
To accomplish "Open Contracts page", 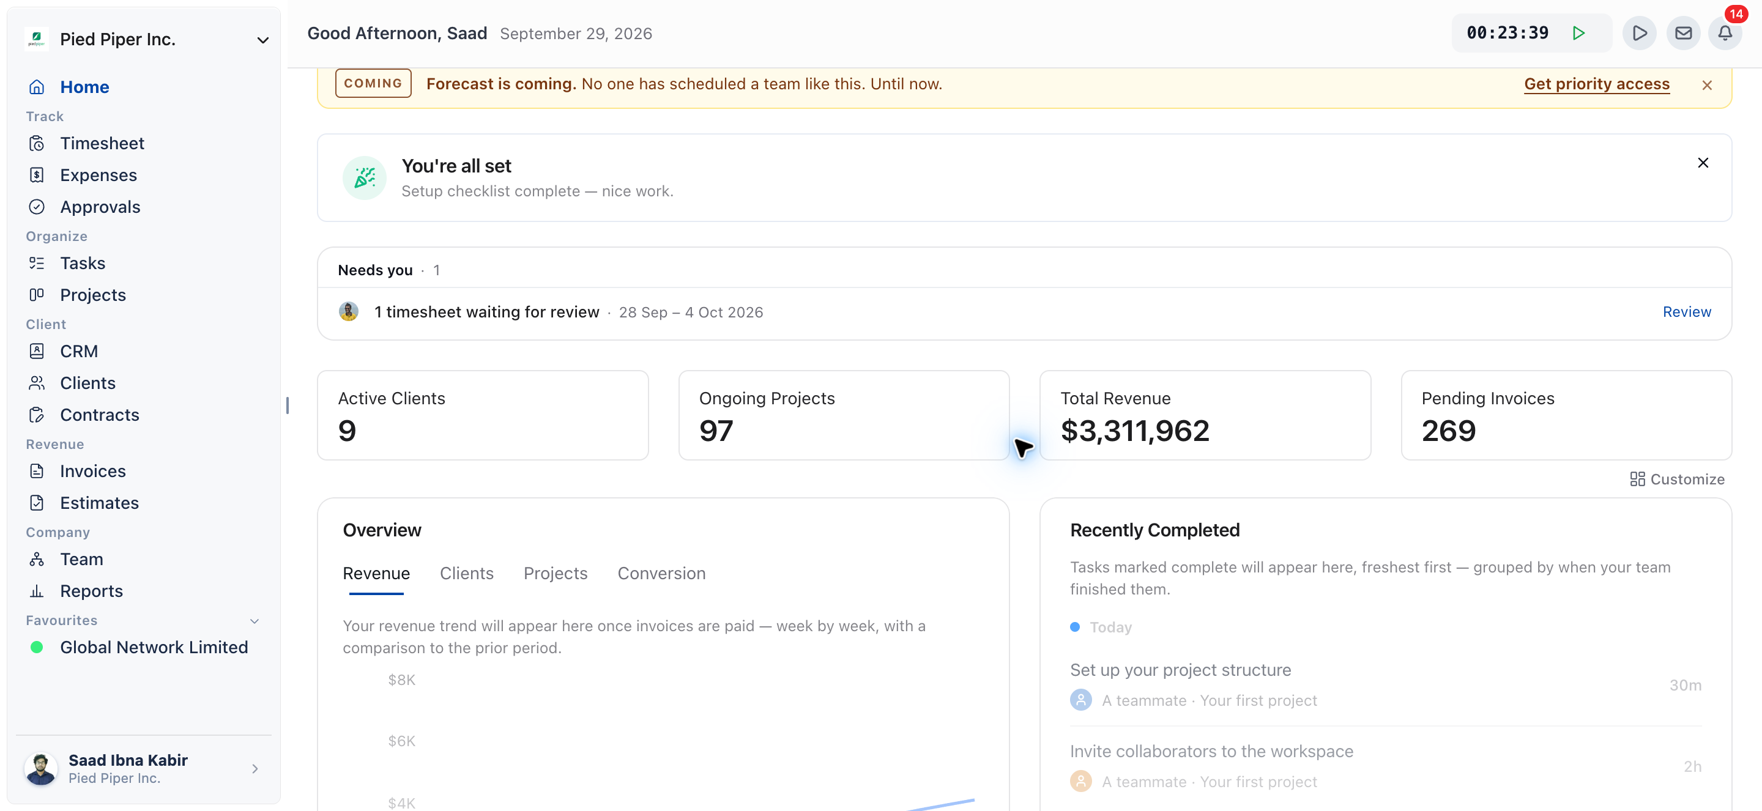I will point(99,415).
